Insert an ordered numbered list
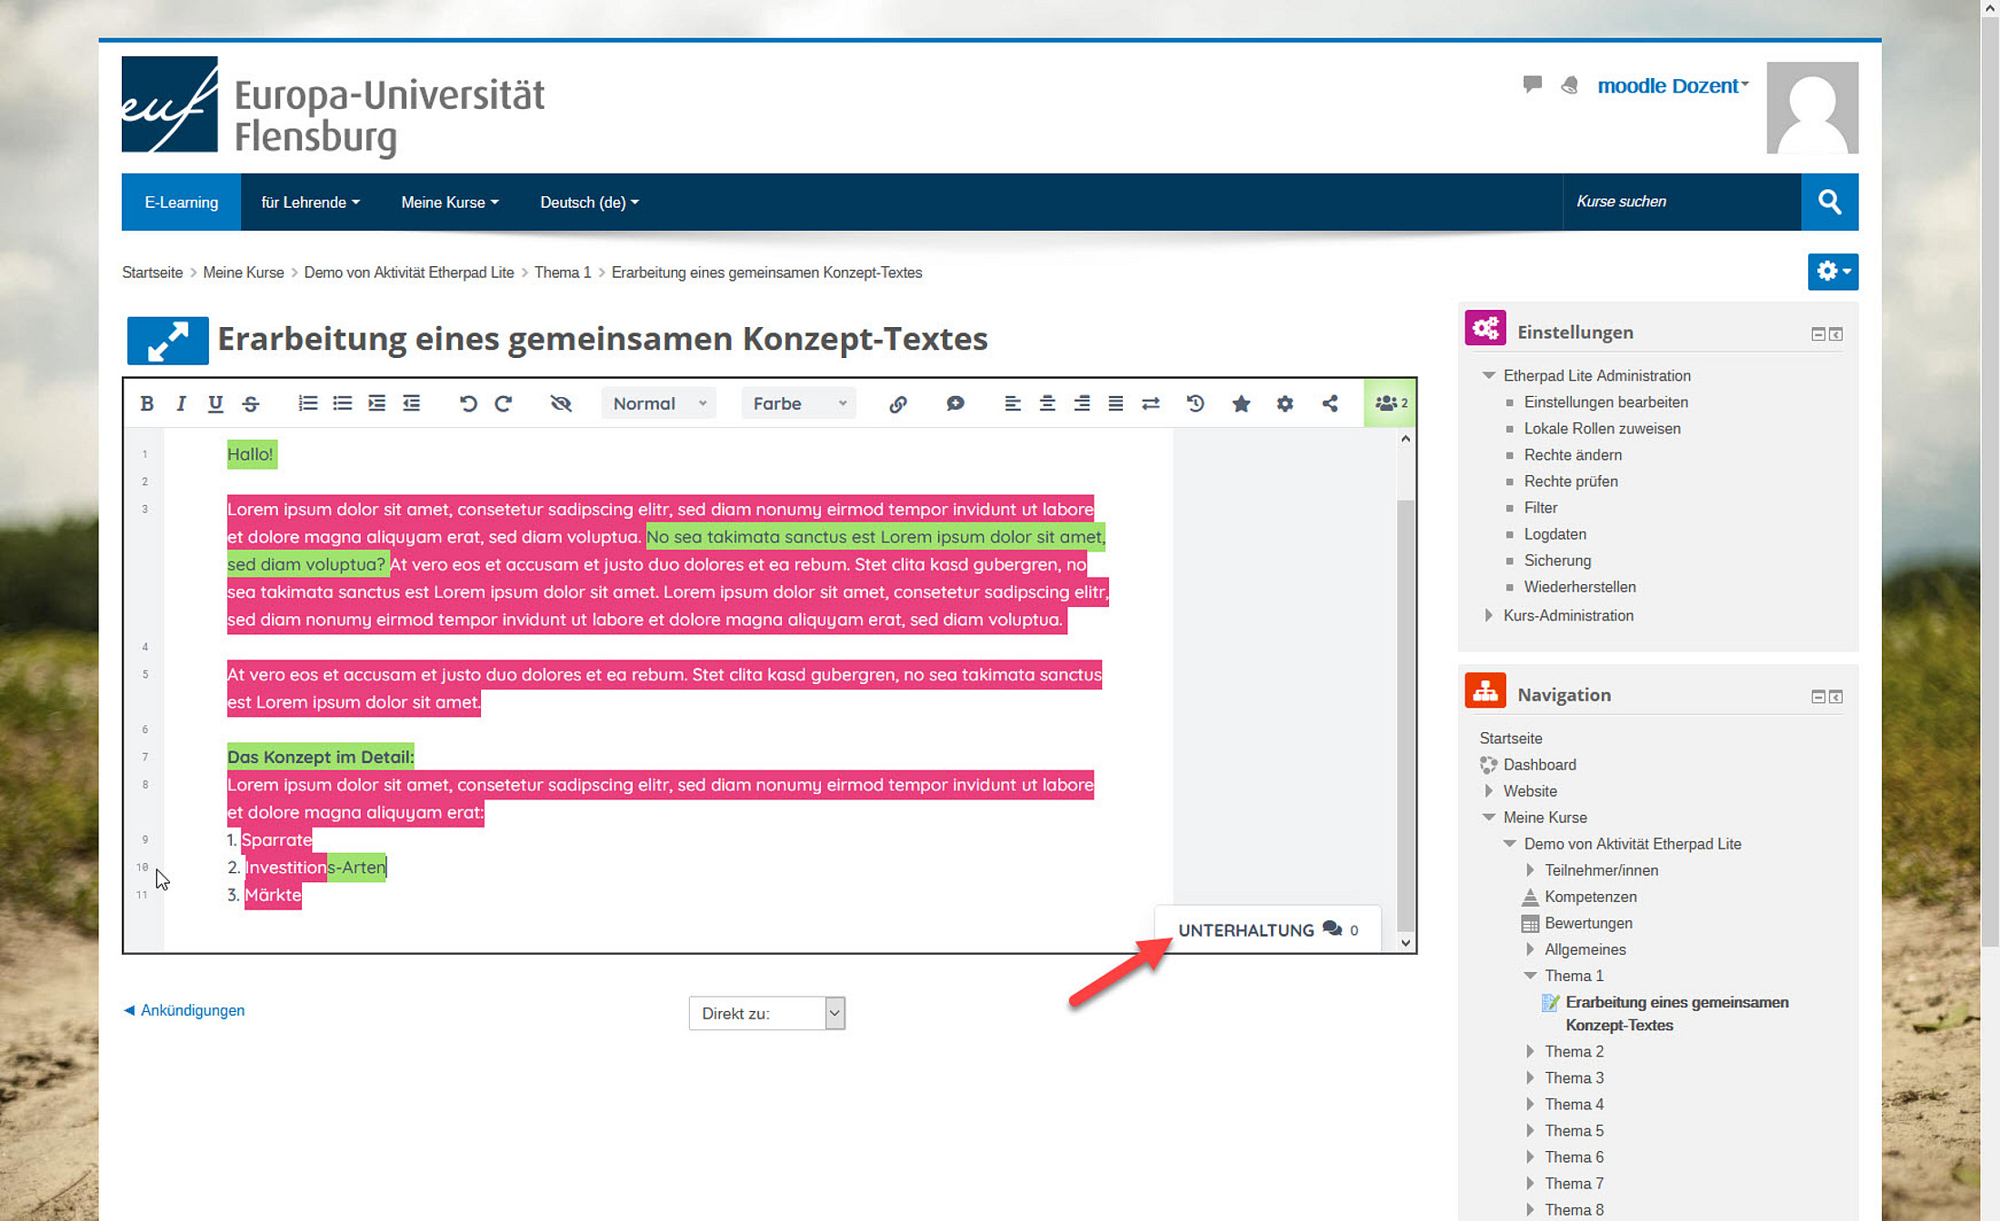This screenshot has height=1221, width=2000. (307, 403)
